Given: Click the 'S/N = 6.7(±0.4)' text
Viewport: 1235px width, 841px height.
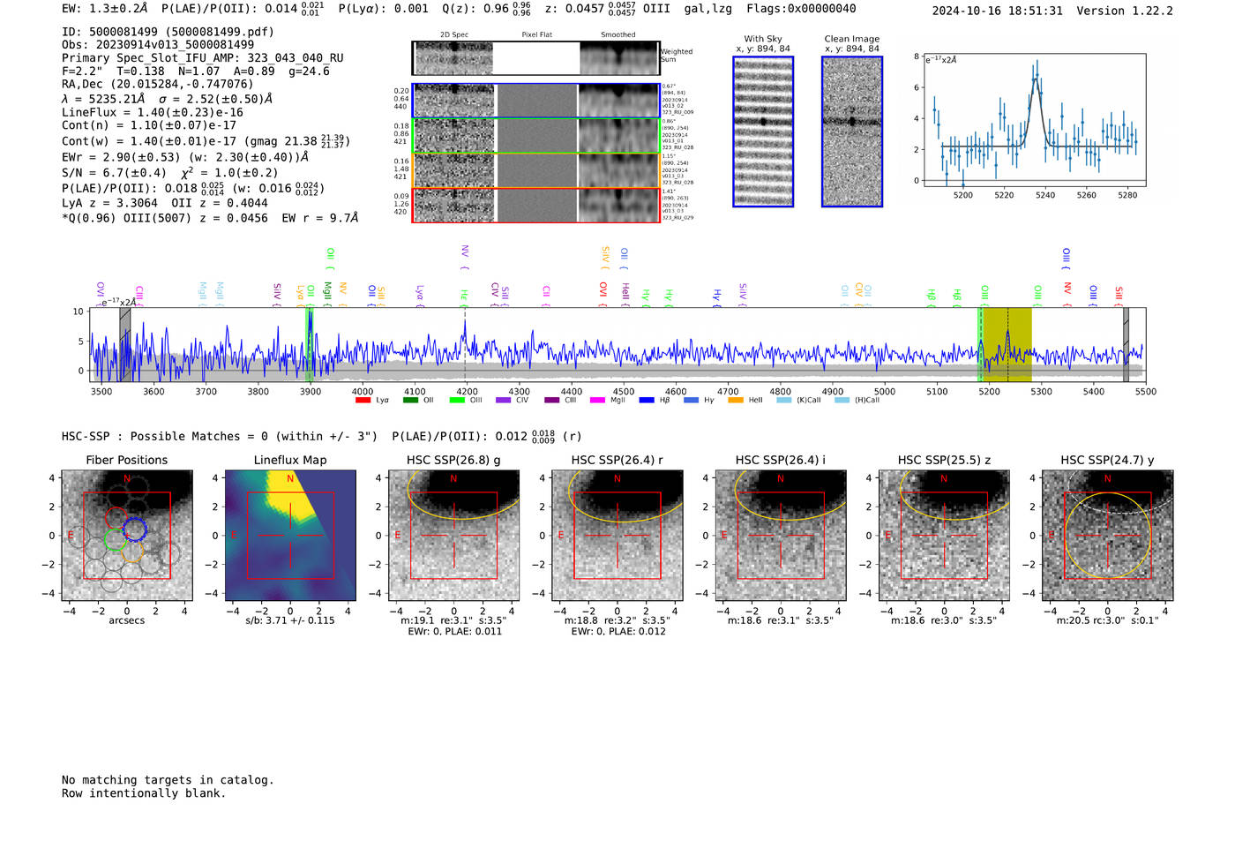Looking at the screenshot, I should click(x=115, y=173).
